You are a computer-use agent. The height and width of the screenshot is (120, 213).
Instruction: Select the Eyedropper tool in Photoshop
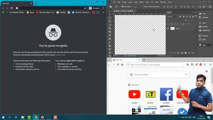coord(109,35)
